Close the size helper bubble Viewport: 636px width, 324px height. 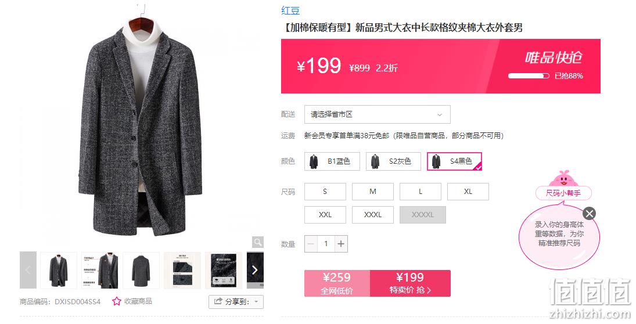(589, 213)
